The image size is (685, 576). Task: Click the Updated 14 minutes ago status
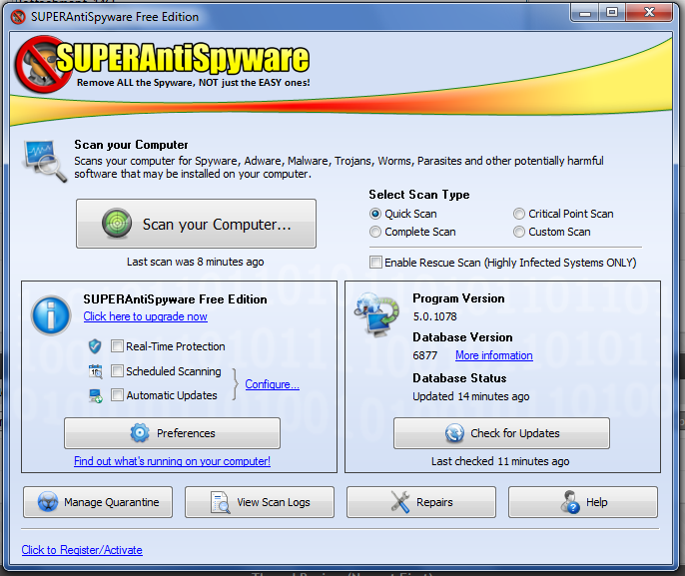pyautogui.click(x=471, y=396)
